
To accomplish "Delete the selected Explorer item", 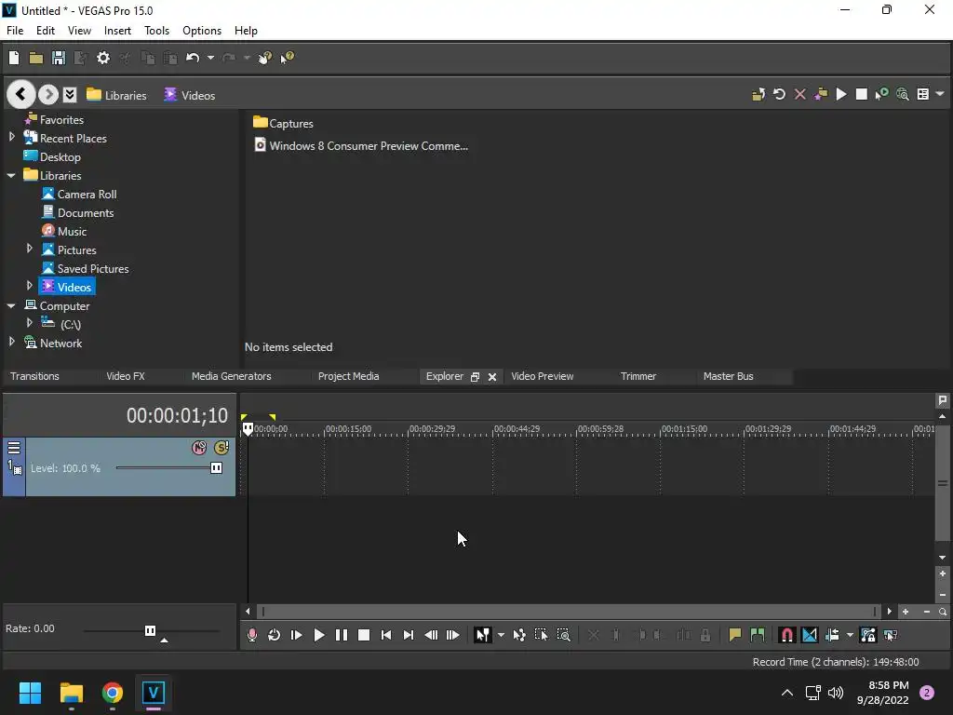I will click(x=799, y=94).
